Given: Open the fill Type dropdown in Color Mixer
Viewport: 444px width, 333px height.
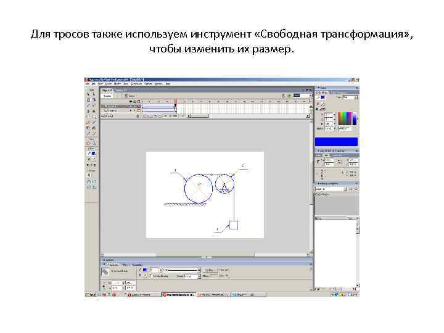Looking at the screenshot, I should click(350, 97).
